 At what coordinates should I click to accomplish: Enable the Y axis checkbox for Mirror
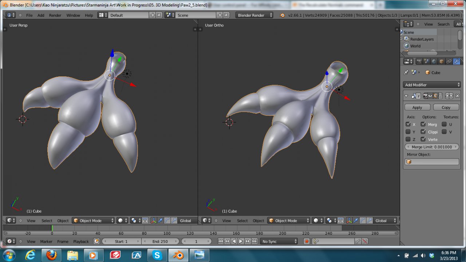408,132
